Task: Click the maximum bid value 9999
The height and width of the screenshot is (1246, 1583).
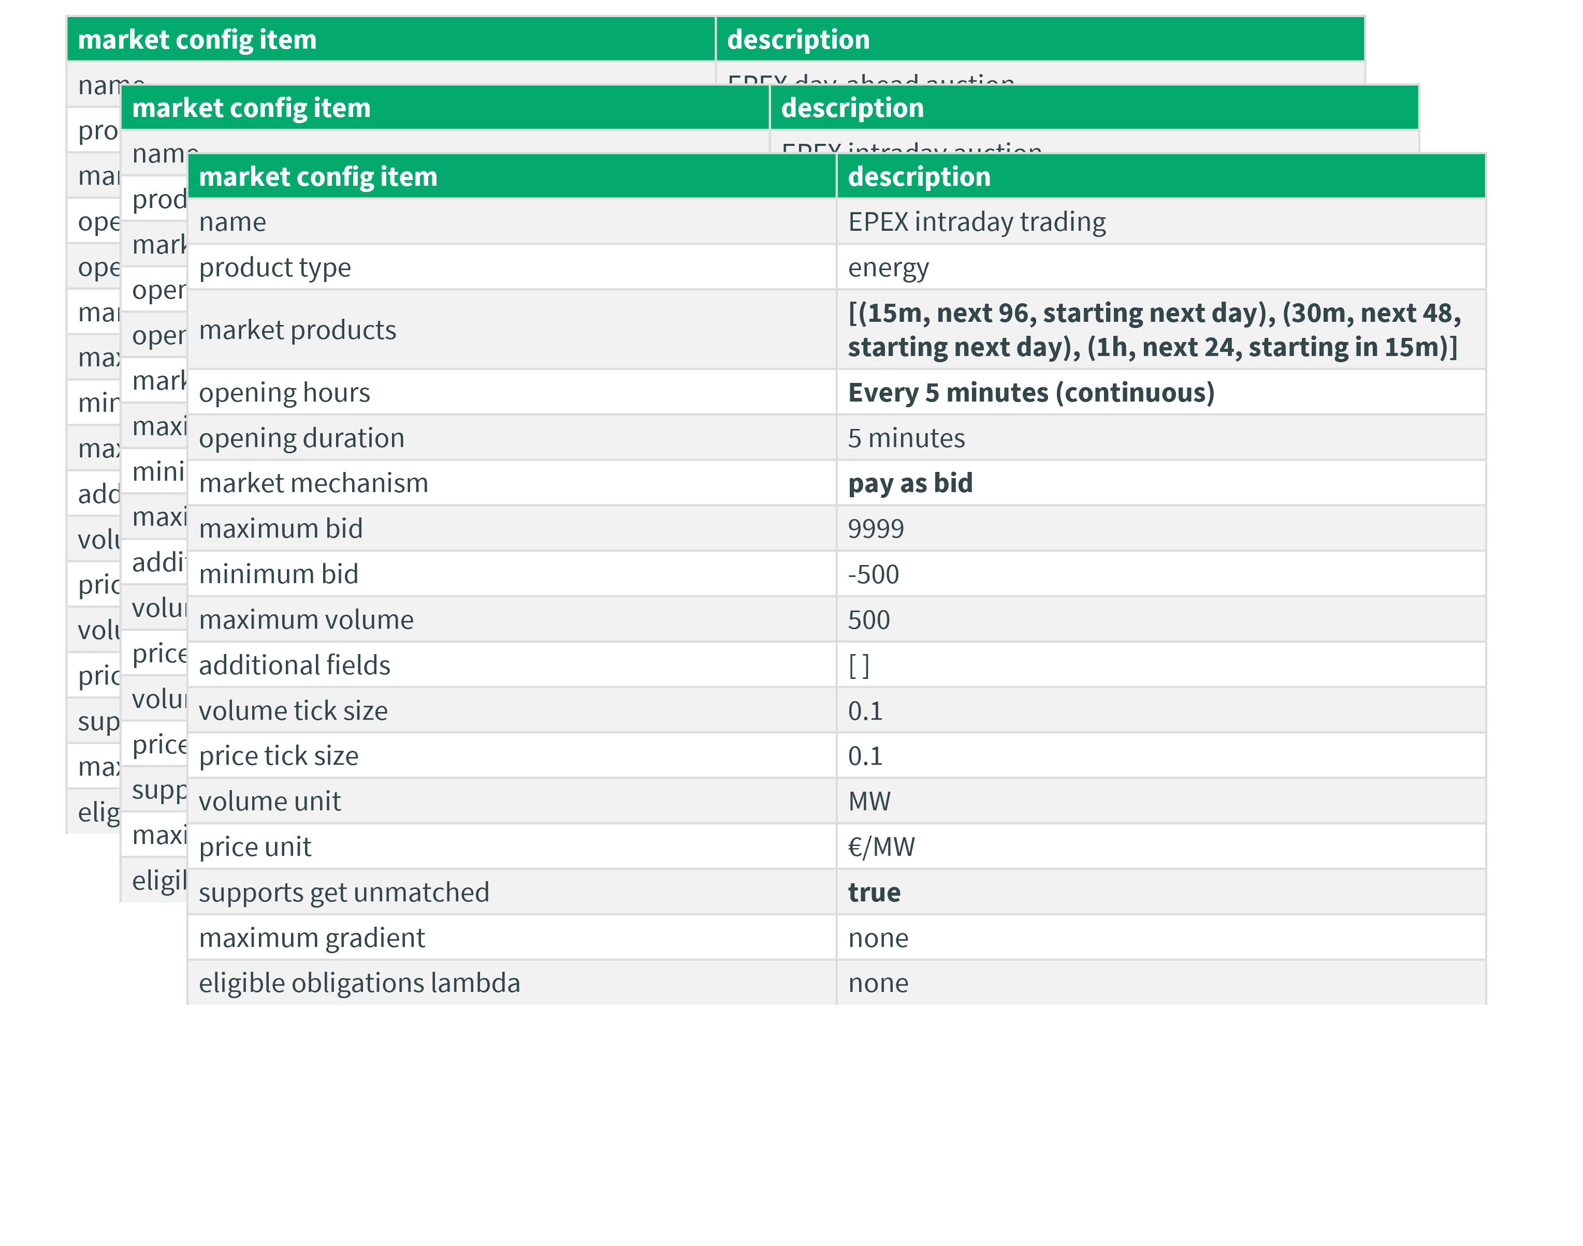Action: [x=876, y=529]
